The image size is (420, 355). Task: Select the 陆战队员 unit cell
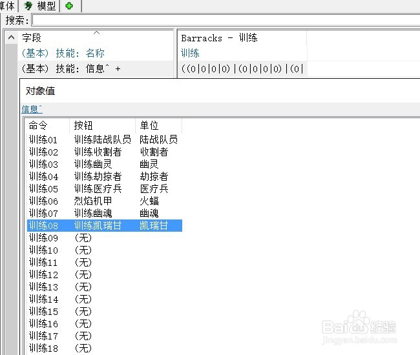tap(158, 139)
